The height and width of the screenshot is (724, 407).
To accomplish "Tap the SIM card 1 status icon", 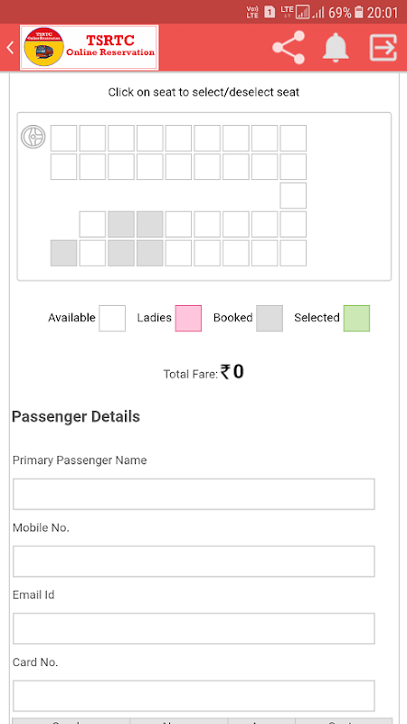I will coord(270,12).
